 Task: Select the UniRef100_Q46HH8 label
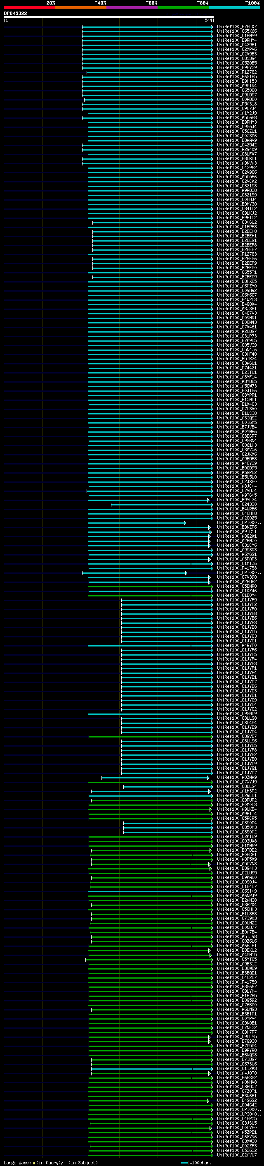click(x=237, y=514)
